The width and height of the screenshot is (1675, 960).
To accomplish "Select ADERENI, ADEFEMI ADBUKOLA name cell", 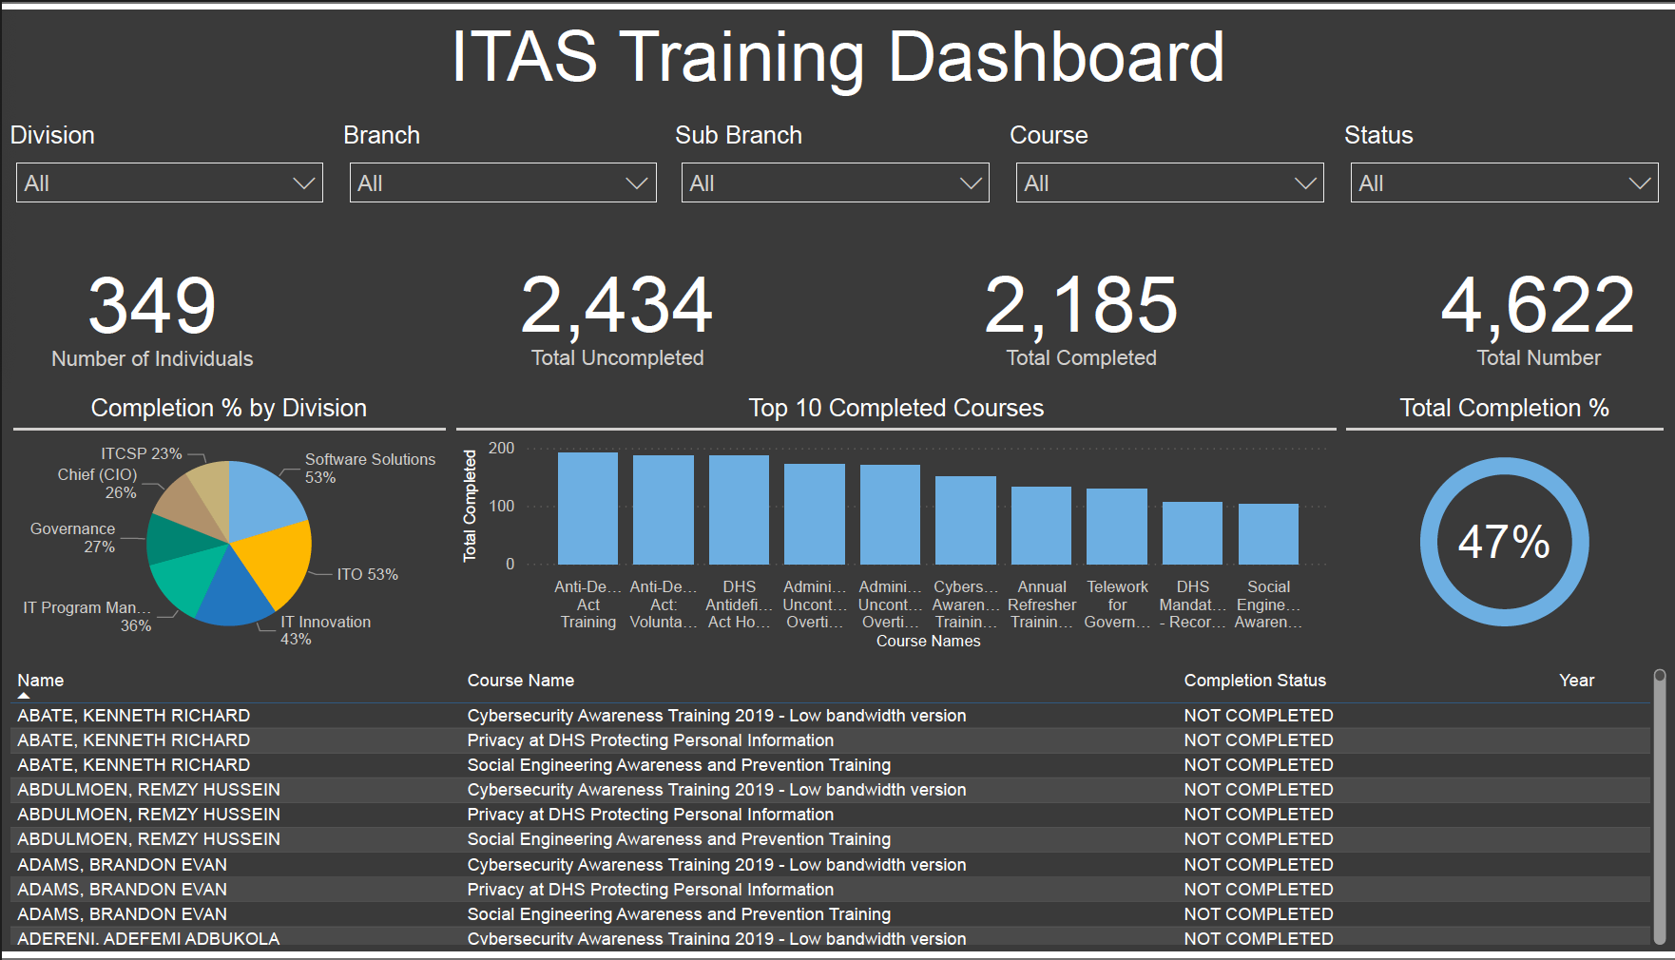I will pos(148,939).
